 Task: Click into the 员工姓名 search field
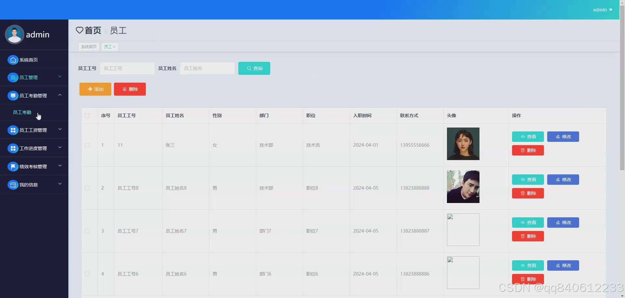207,68
